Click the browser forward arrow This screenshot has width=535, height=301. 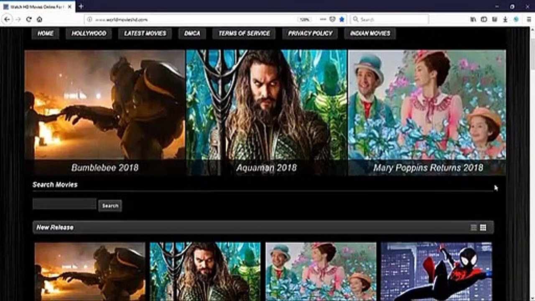click(x=18, y=19)
